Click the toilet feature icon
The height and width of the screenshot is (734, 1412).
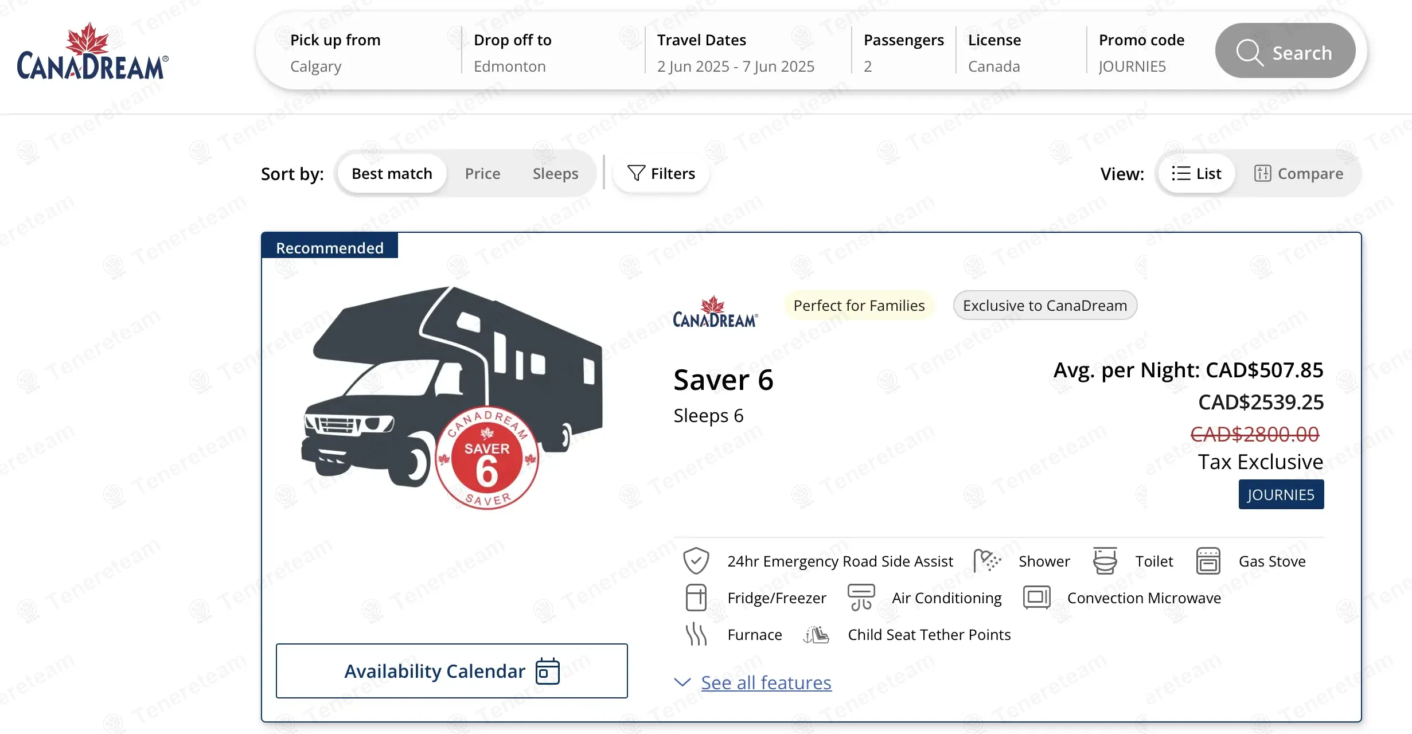coord(1105,561)
